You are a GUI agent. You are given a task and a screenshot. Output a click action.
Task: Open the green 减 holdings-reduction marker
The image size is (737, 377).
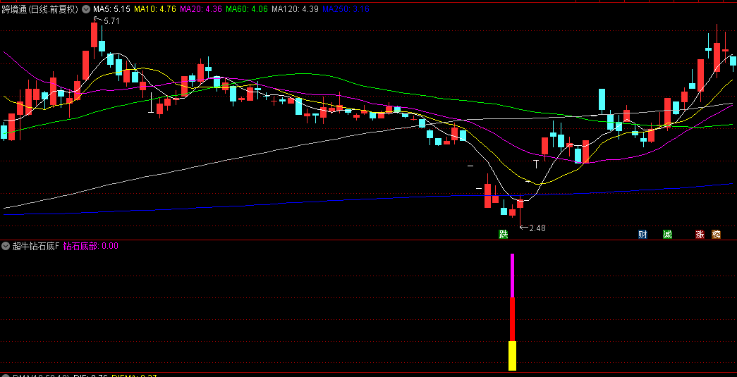coord(667,234)
